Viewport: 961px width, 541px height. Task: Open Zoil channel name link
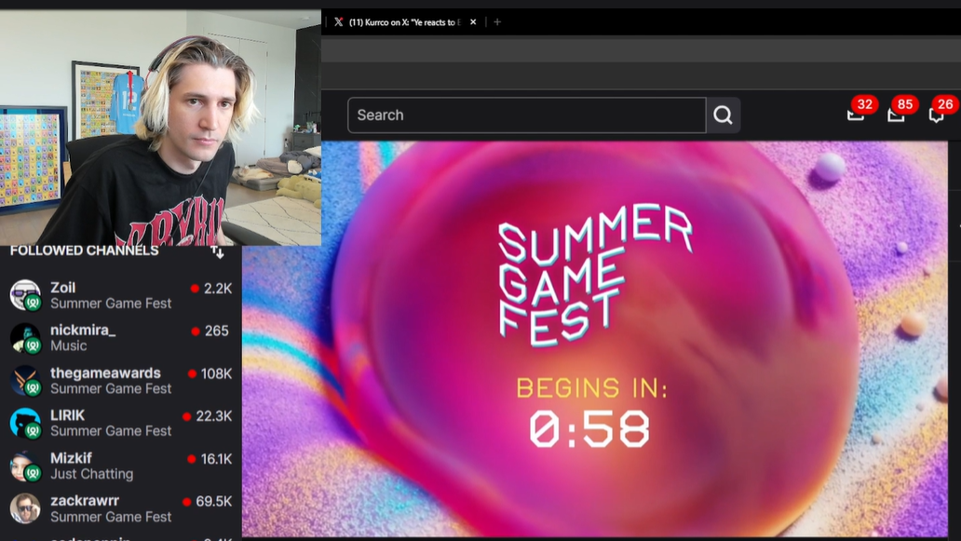tap(62, 288)
